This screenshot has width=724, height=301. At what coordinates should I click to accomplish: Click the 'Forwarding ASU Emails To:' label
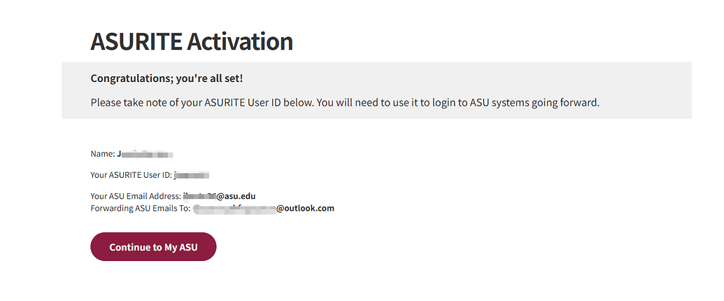[141, 208]
